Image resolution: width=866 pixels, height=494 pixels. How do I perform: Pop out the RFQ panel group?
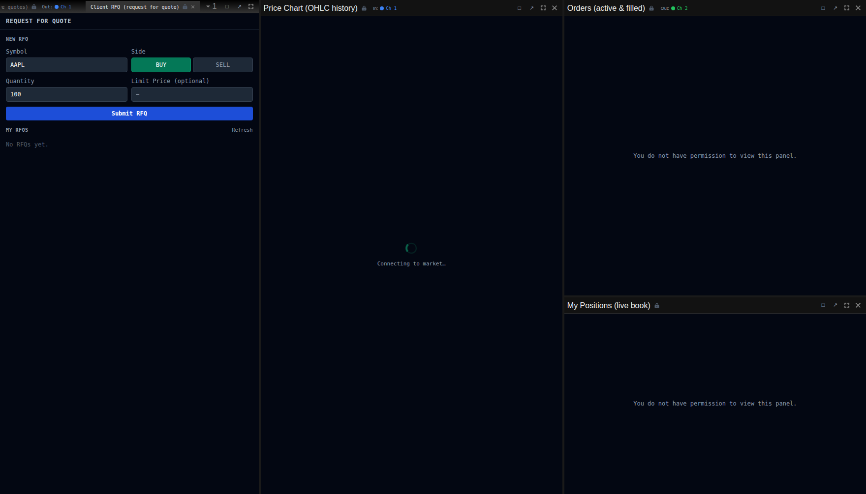pos(239,7)
